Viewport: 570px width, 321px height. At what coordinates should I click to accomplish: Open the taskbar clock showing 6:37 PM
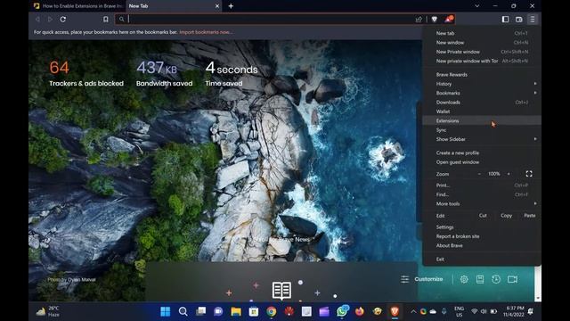coord(514,311)
